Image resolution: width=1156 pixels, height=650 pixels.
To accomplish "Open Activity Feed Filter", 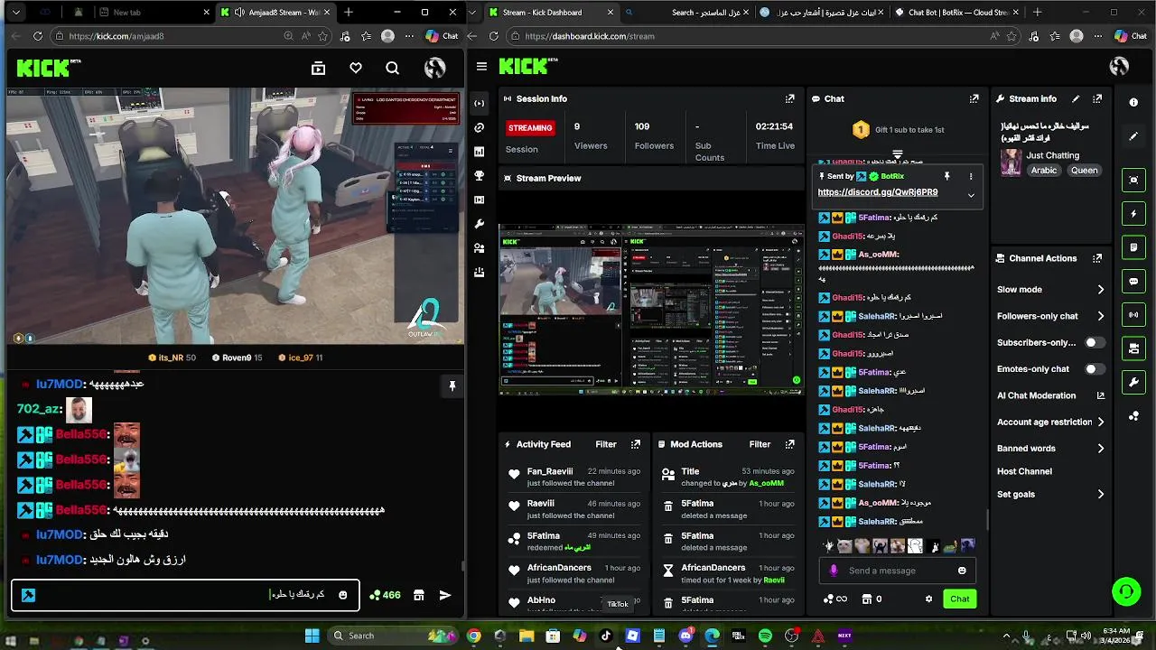I will [606, 444].
